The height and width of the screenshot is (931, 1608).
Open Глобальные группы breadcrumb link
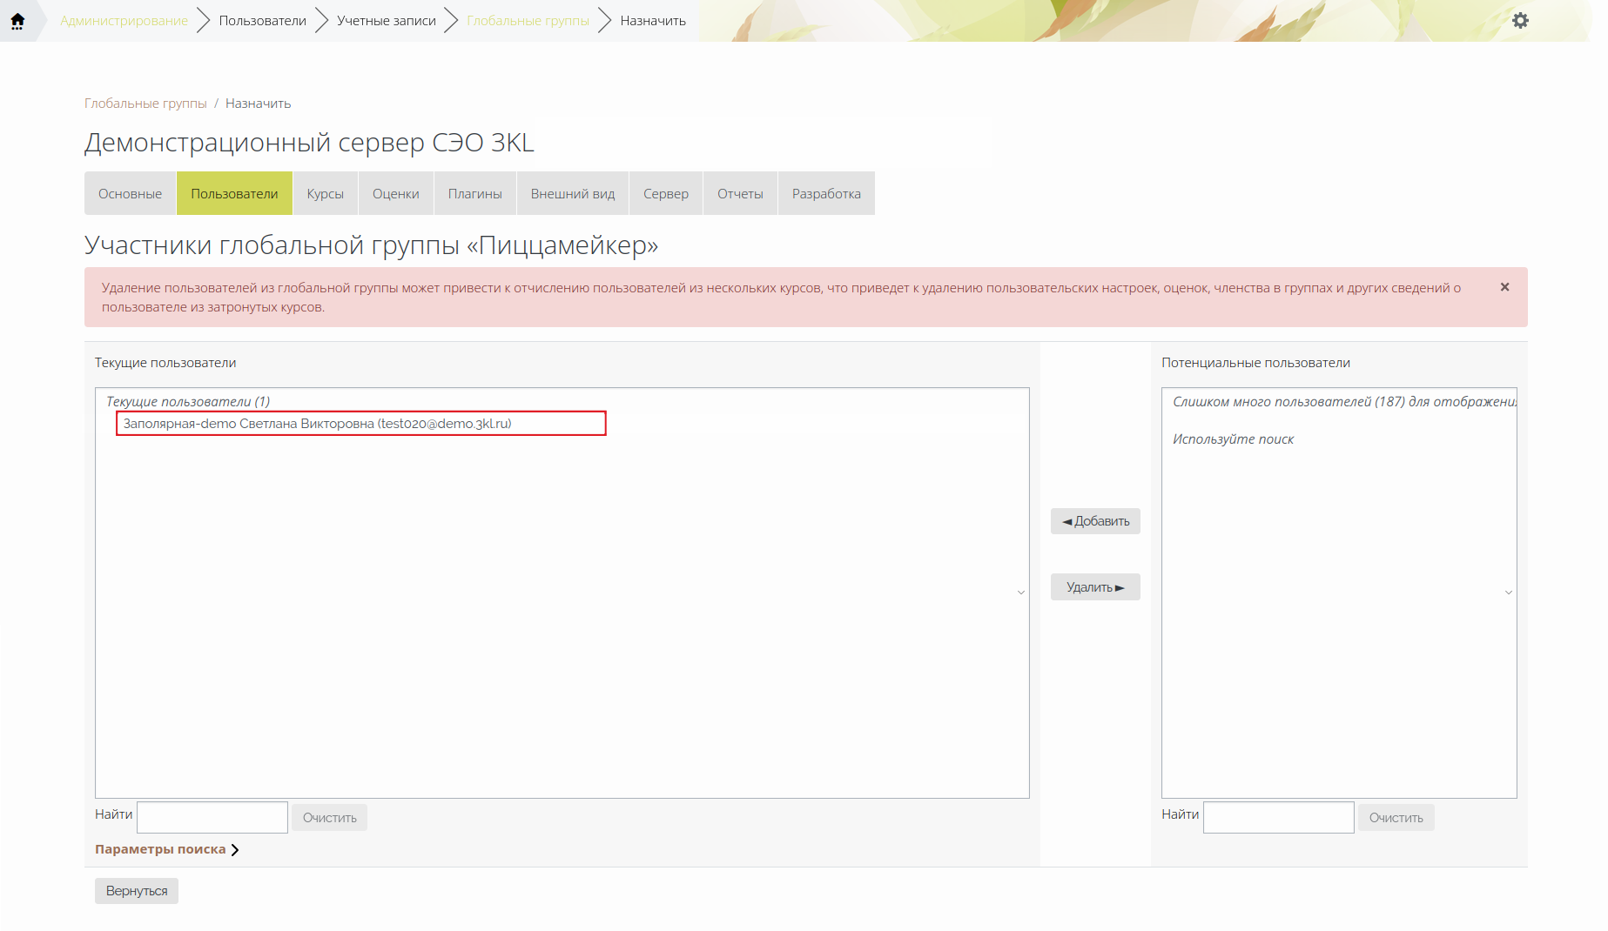(x=145, y=104)
